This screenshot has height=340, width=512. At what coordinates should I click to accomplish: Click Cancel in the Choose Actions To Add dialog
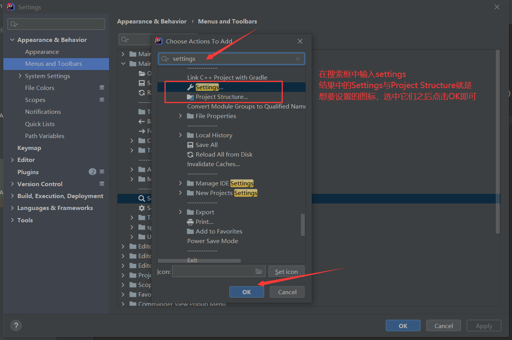pyautogui.click(x=287, y=292)
